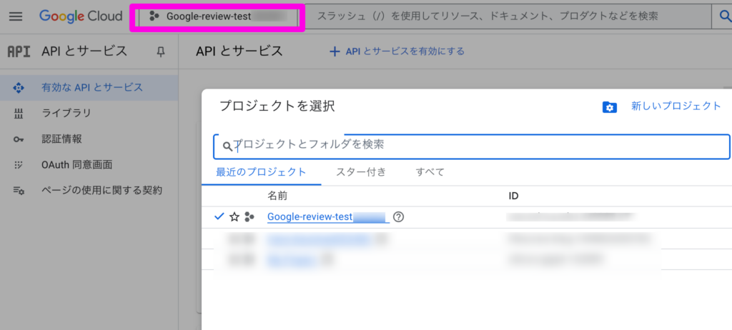Click the ID column header
The height and width of the screenshot is (330, 732).
[x=513, y=196]
